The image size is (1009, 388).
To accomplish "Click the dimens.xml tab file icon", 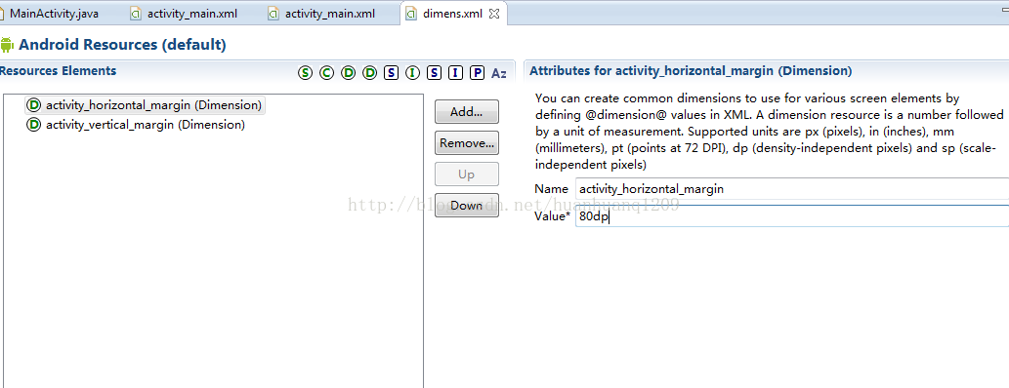I will coord(410,14).
